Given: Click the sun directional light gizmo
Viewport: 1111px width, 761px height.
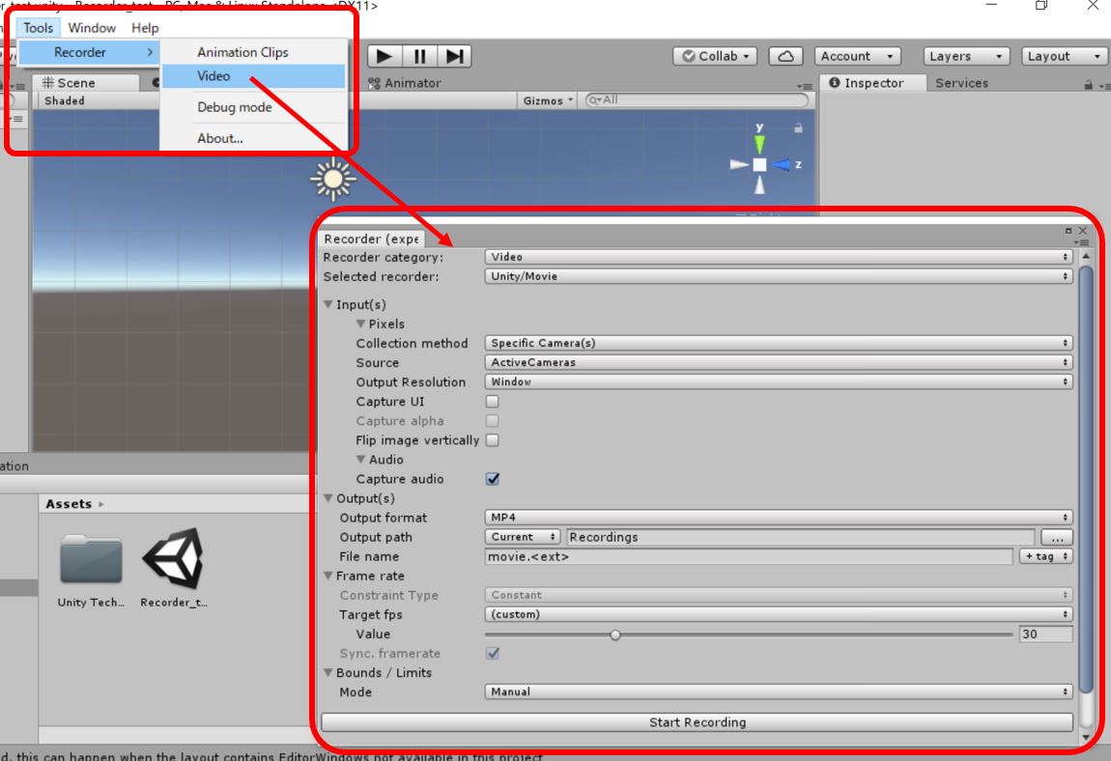Looking at the screenshot, I should click(333, 179).
